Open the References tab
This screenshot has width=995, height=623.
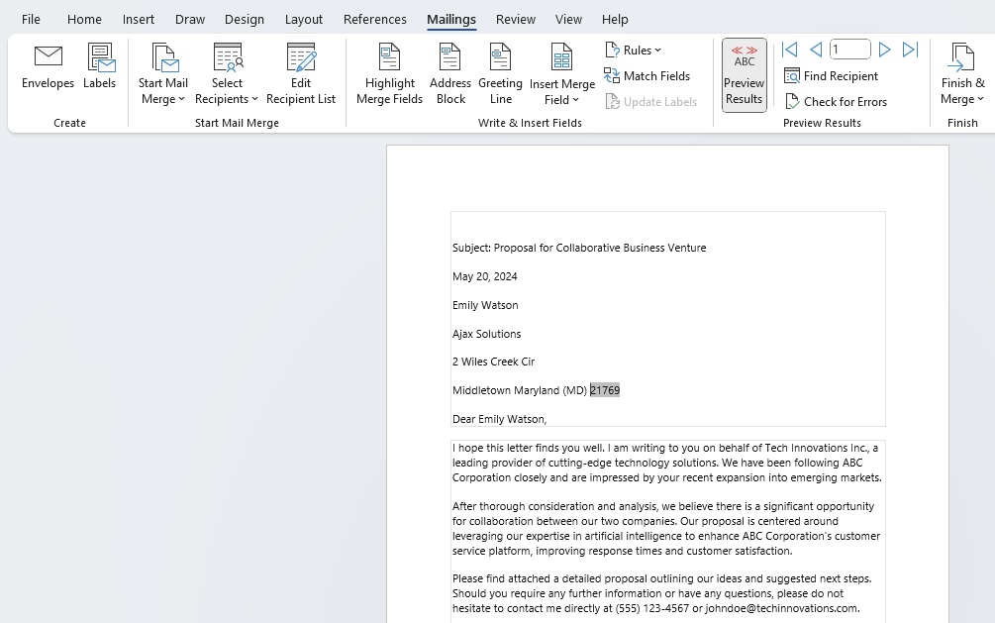(375, 19)
